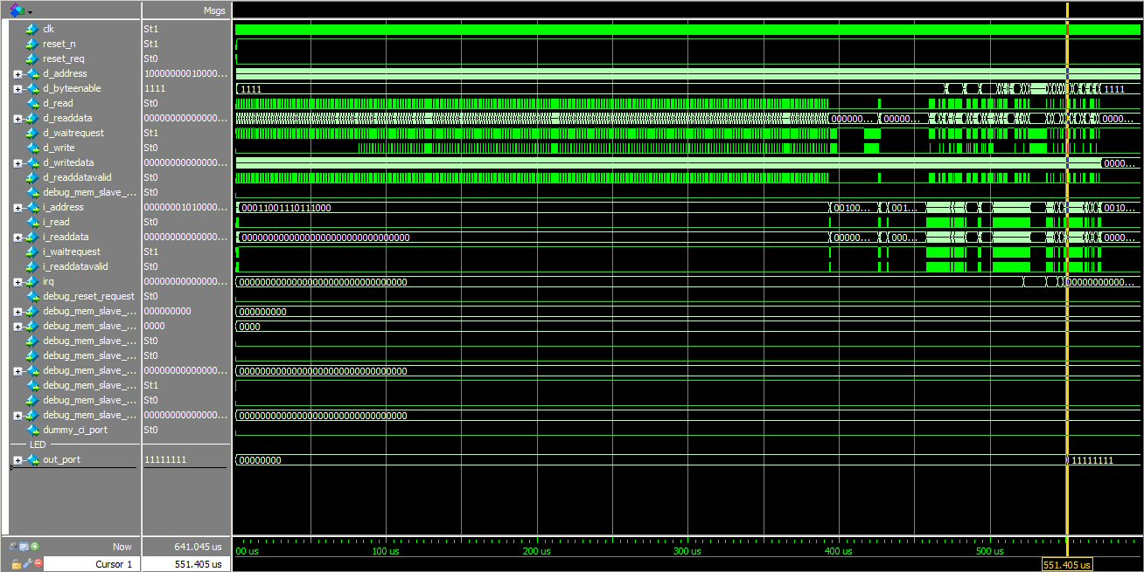
Task: Delete cursor using the red minus icon
Action: (38, 564)
